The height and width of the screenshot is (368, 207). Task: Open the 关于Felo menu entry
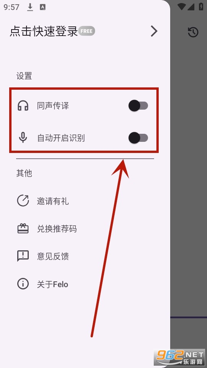coord(85,284)
